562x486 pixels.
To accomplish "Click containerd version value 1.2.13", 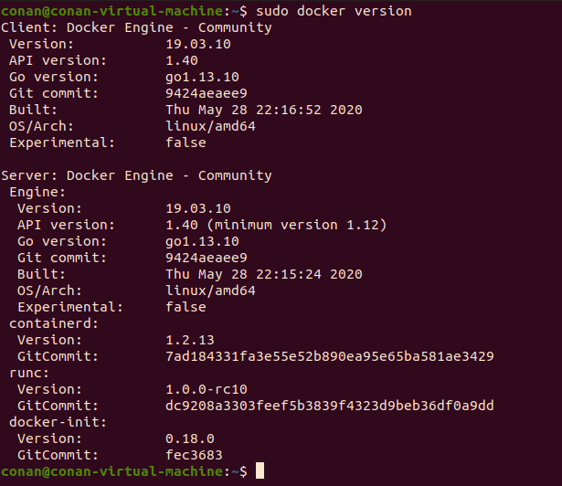I will coord(190,340).
